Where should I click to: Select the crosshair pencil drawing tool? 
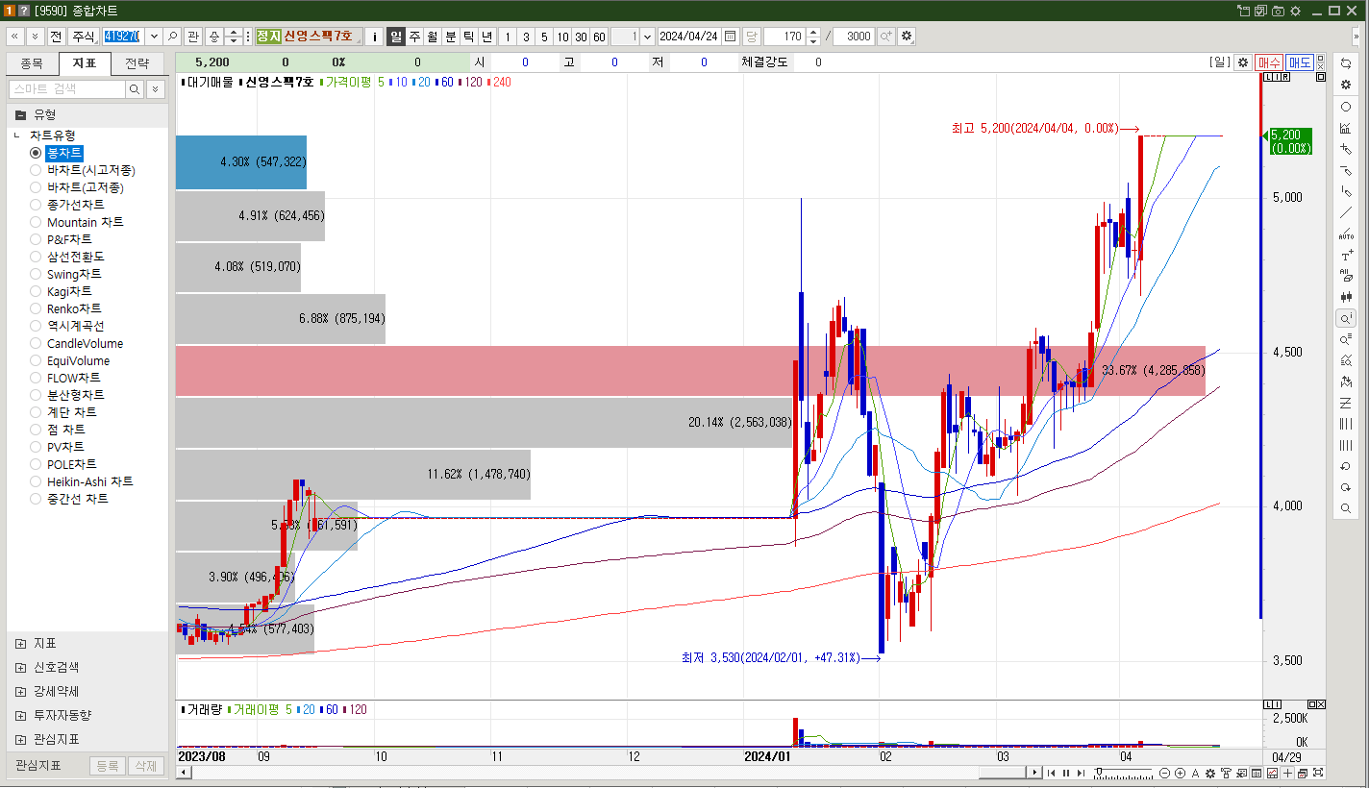[x=1346, y=149]
